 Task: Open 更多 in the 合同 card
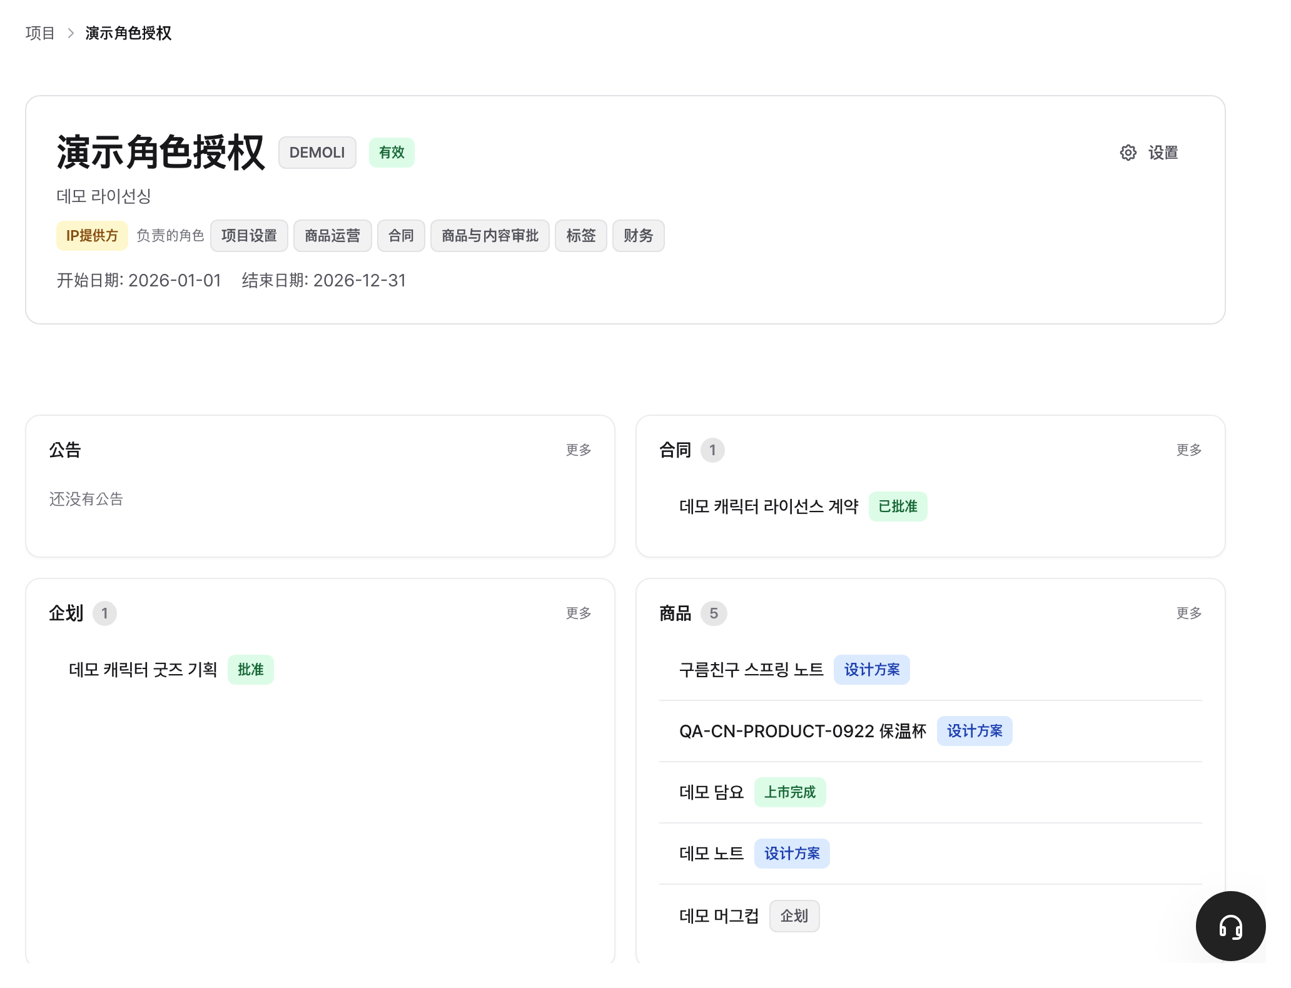pyautogui.click(x=1189, y=450)
